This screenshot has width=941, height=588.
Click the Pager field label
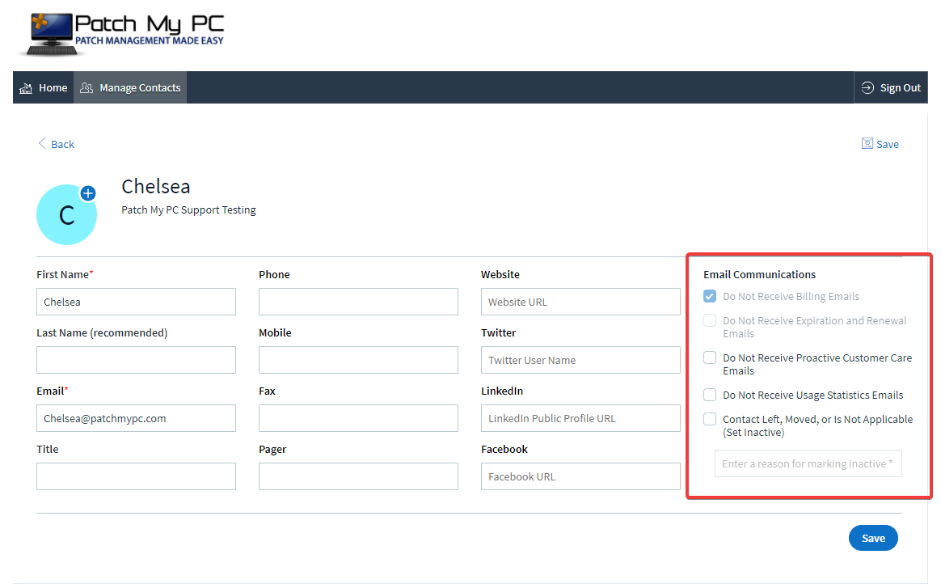(x=272, y=449)
